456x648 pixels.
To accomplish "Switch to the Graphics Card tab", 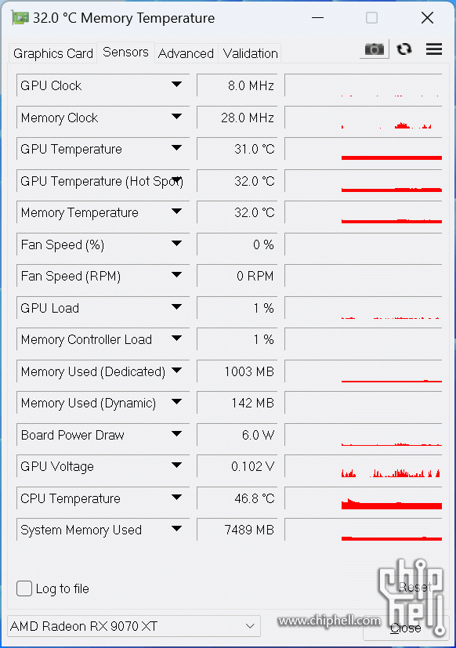I will point(53,53).
